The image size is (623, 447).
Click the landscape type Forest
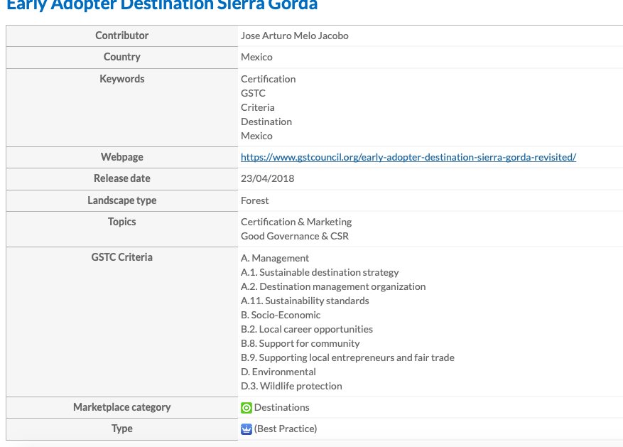(x=255, y=200)
